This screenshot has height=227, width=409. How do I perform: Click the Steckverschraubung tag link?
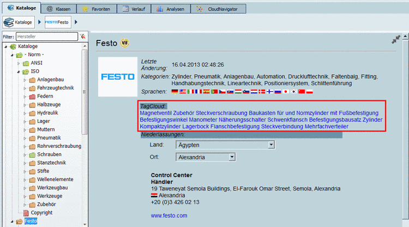pos(221,113)
